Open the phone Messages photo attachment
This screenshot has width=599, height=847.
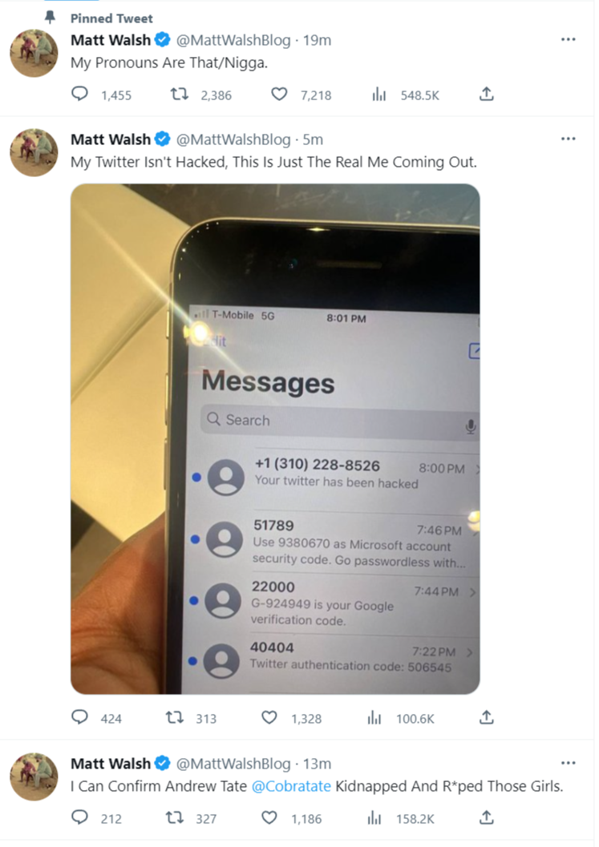point(275,438)
